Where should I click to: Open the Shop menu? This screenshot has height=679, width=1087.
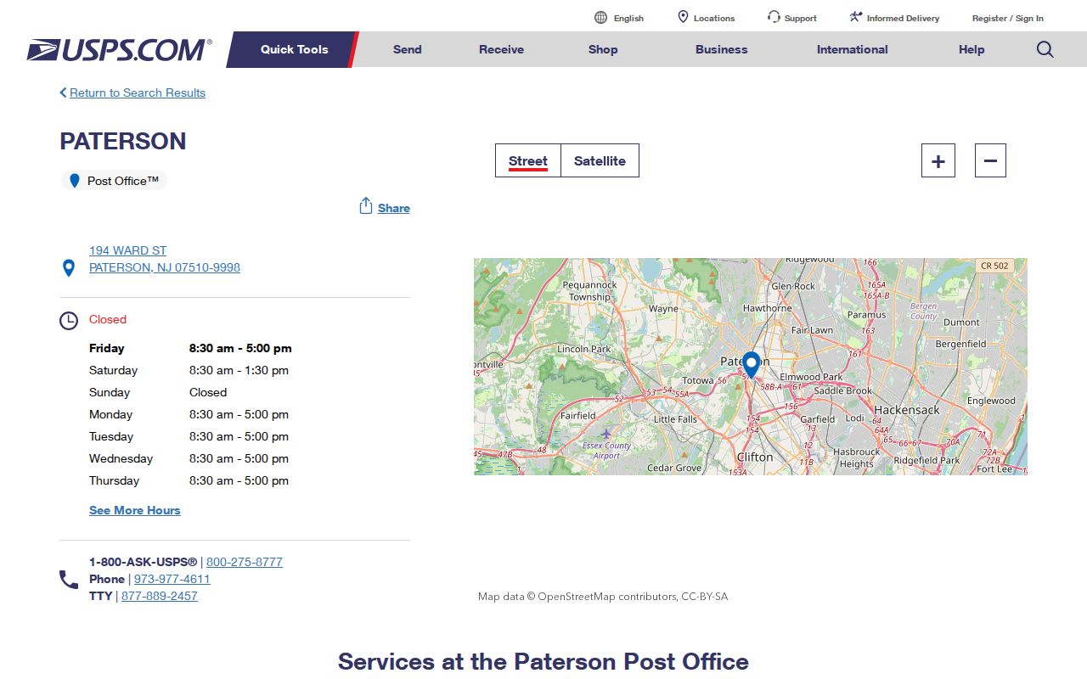(603, 49)
